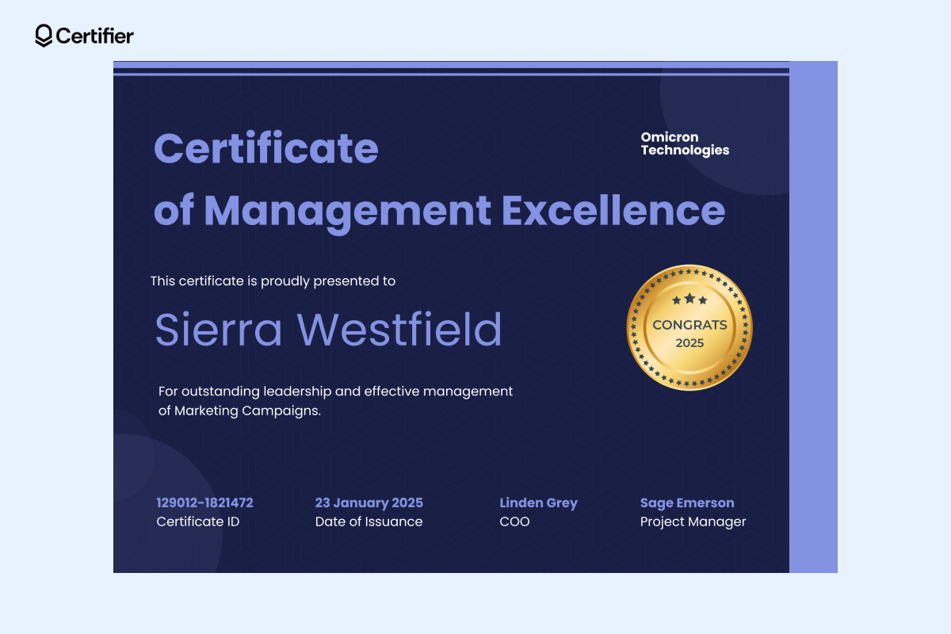This screenshot has height=634, width=951.
Task: Click the 'of Marketing Campaigns.' line
Action: click(239, 411)
